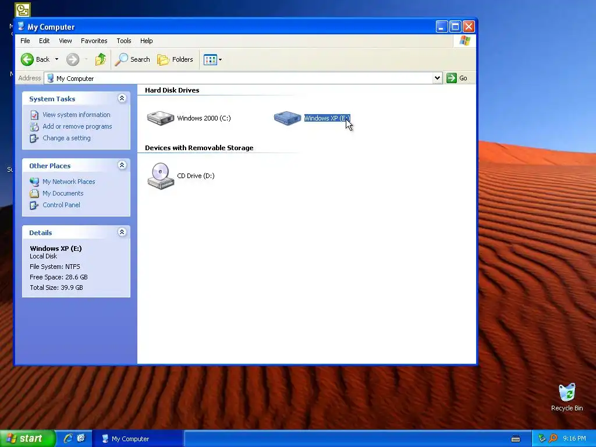
Task: Open My Documents link
Action: [x=63, y=193]
